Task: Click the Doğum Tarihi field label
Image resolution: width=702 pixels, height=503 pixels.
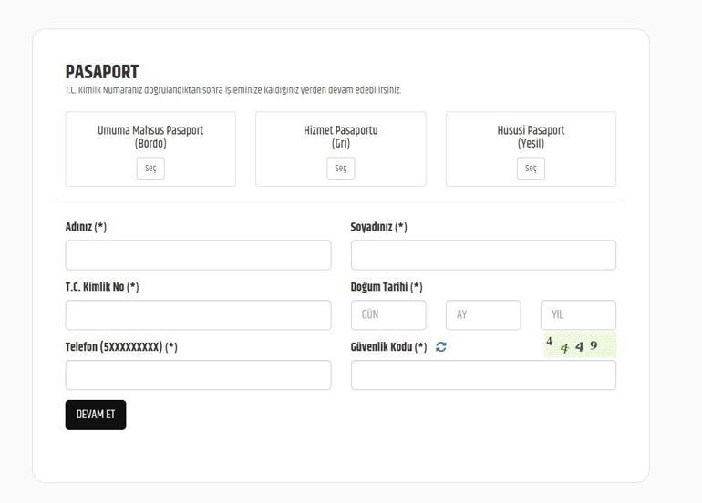Action: click(387, 287)
